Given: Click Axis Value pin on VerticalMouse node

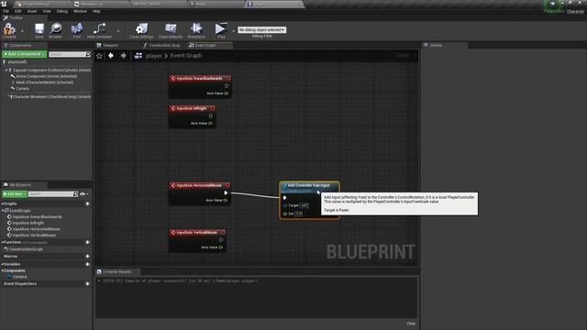Looking at the screenshot, I should [221, 247].
